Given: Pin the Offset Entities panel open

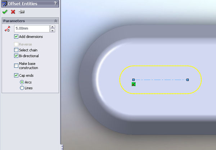Looking at the screenshot, I should pos(21,12).
